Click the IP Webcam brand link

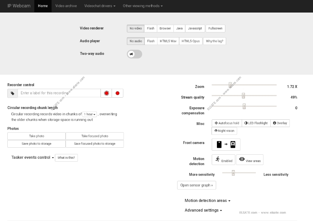[x=19, y=6]
